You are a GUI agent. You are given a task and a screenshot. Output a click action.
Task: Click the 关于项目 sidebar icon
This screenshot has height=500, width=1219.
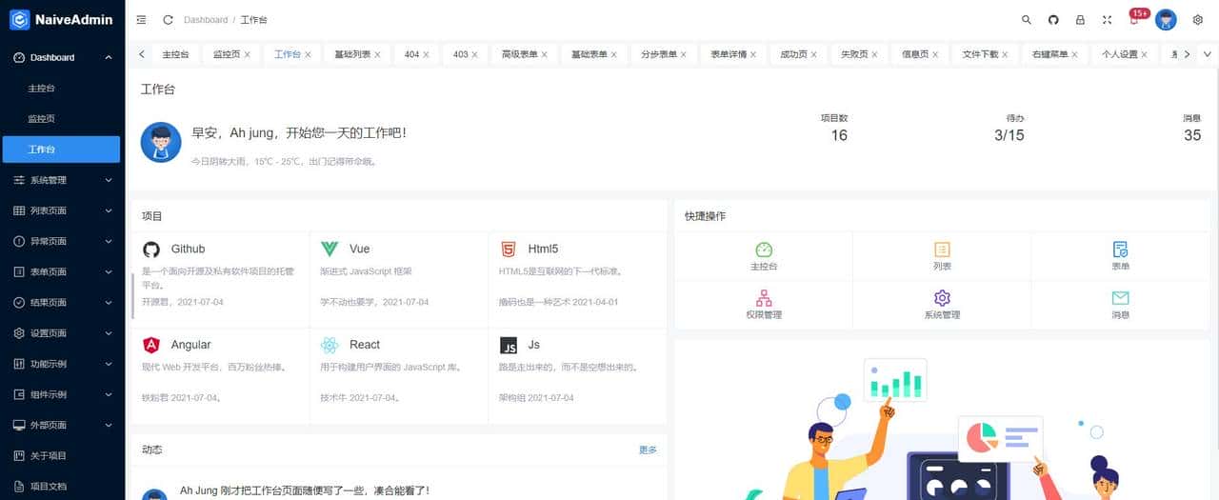coord(19,455)
